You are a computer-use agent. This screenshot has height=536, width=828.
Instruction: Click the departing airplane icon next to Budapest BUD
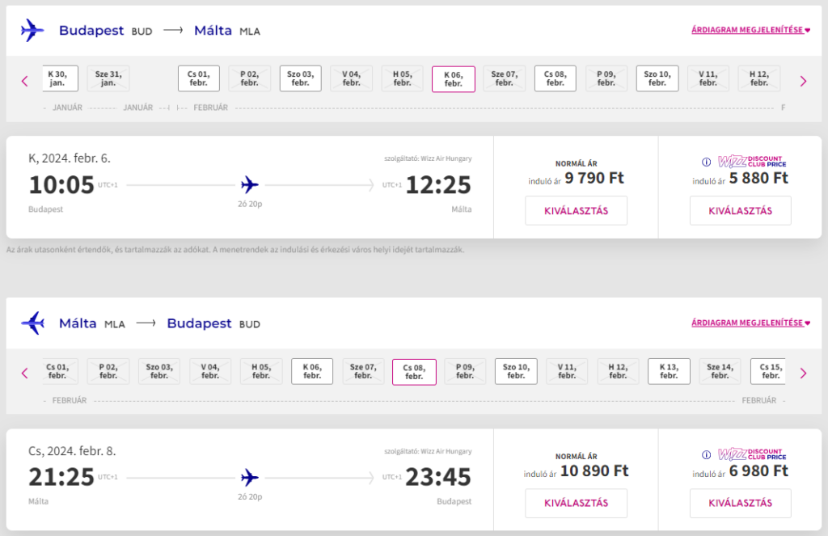pyautogui.click(x=32, y=30)
